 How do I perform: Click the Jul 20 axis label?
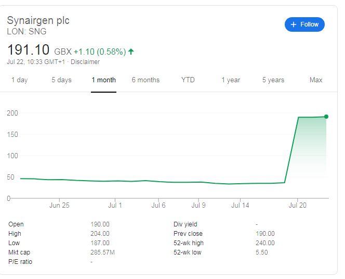(298, 206)
